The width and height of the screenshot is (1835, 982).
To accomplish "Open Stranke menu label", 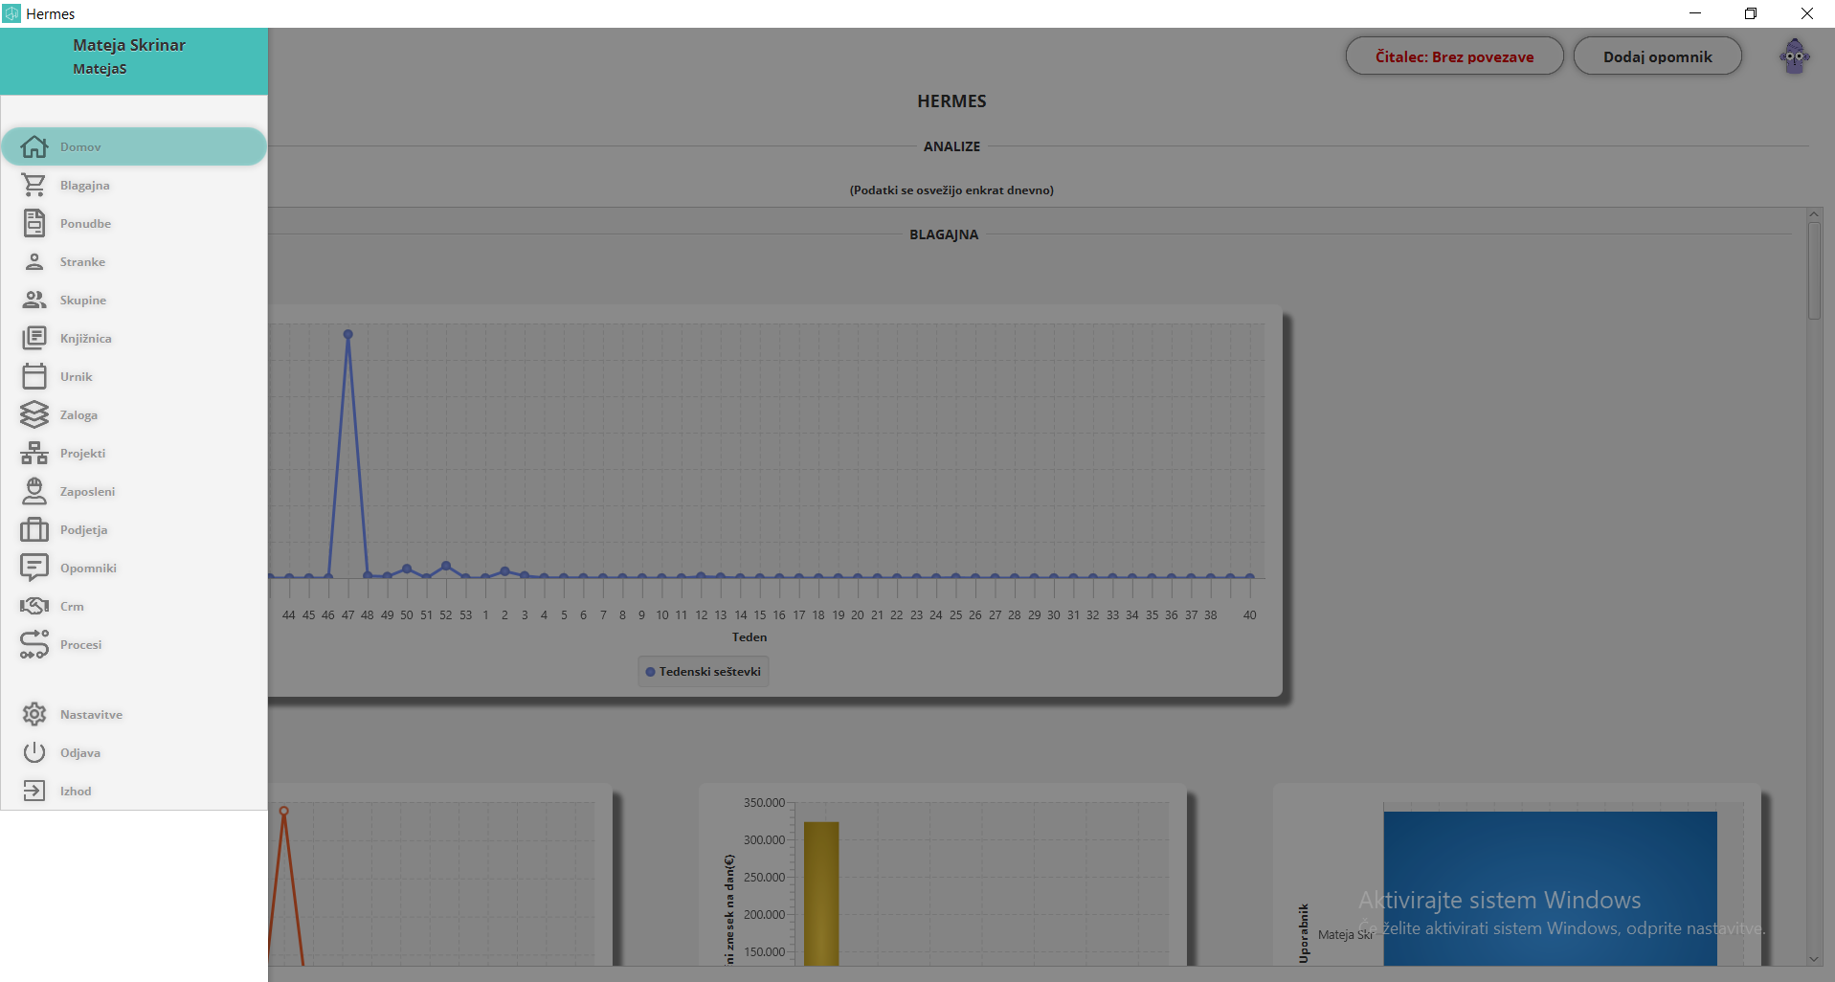I will pyautogui.click(x=82, y=261).
